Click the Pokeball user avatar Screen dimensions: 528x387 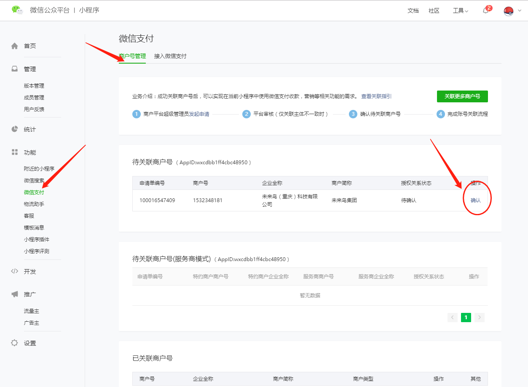[x=509, y=11]
